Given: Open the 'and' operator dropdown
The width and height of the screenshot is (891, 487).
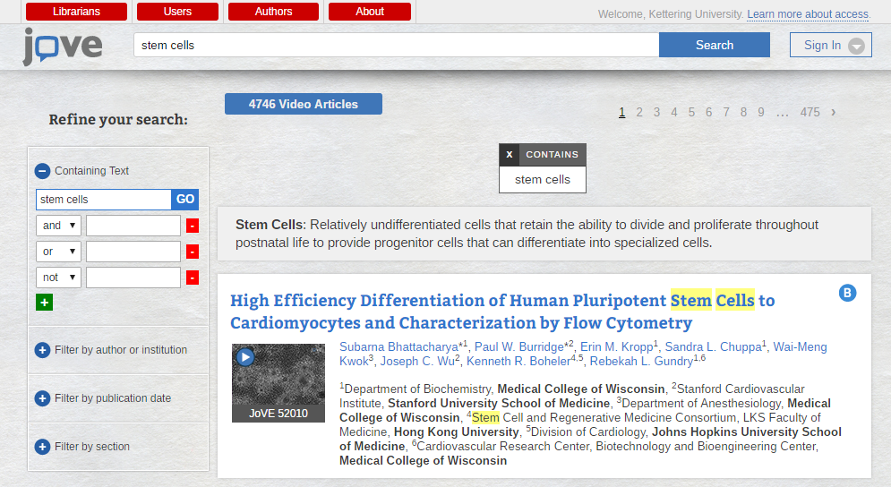Looking at the screenshot, I should click(58, 226).
